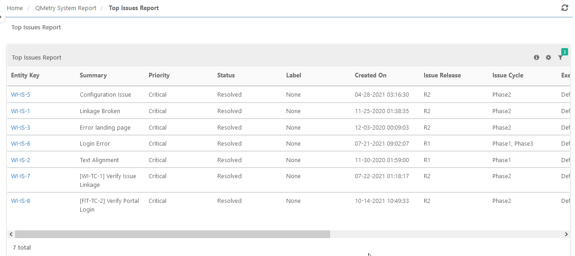Open the gear settings icon
The image size is (575, 256).
coord(548,58)
